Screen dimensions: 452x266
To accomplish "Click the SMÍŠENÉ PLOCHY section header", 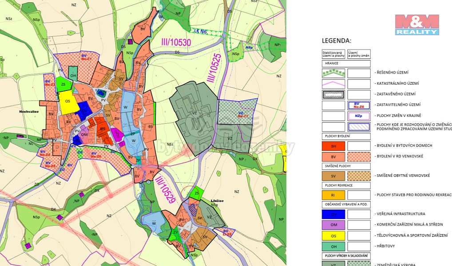I will coord(346,166).
